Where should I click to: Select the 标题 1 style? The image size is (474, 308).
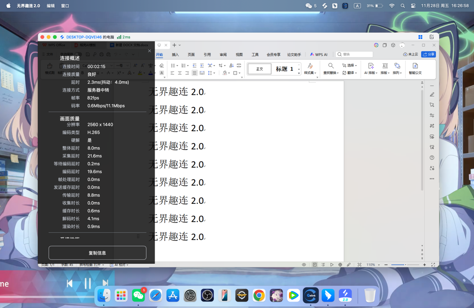285,69
